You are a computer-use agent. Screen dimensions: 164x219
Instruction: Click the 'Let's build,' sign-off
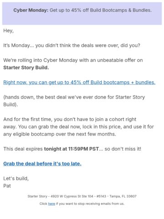[16, 178]
